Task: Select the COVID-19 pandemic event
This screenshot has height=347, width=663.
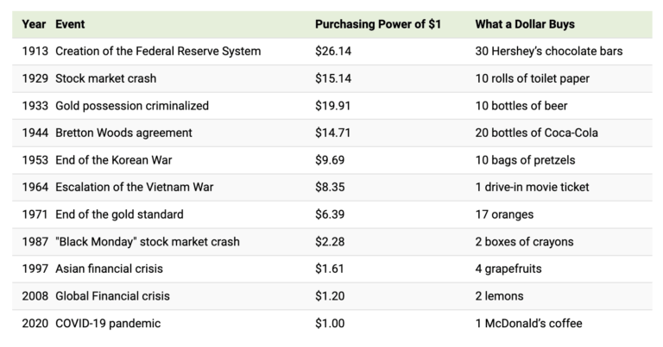Action: click(x=108, y=324)
